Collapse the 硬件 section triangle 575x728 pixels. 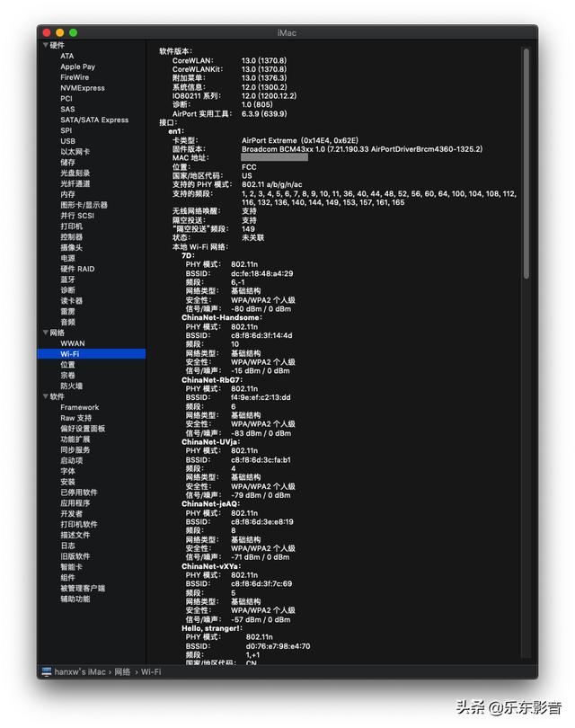point(46,45)
